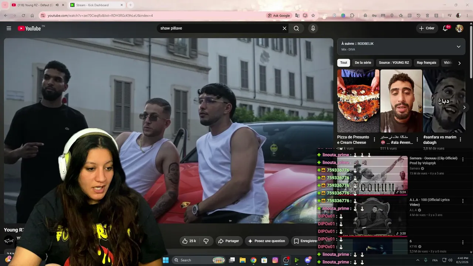Open more options for A.L.A 100 video

(x=463, y=201)
